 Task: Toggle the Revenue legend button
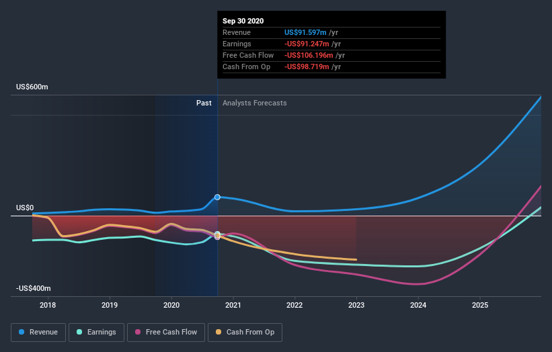[x=38, y=333]
